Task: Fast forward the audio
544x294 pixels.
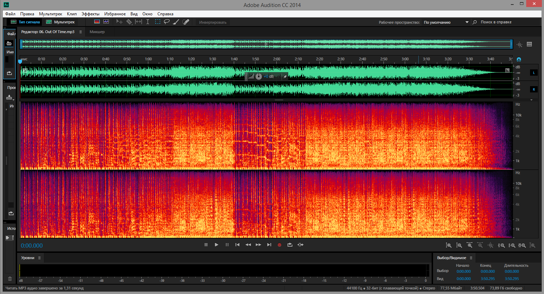Action: (258, 245)
